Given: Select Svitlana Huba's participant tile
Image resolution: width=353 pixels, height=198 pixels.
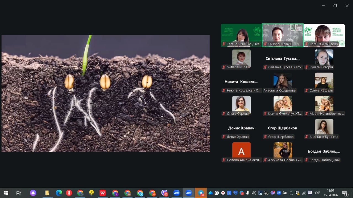Looking at the screenshot, I should coord(241,59).
